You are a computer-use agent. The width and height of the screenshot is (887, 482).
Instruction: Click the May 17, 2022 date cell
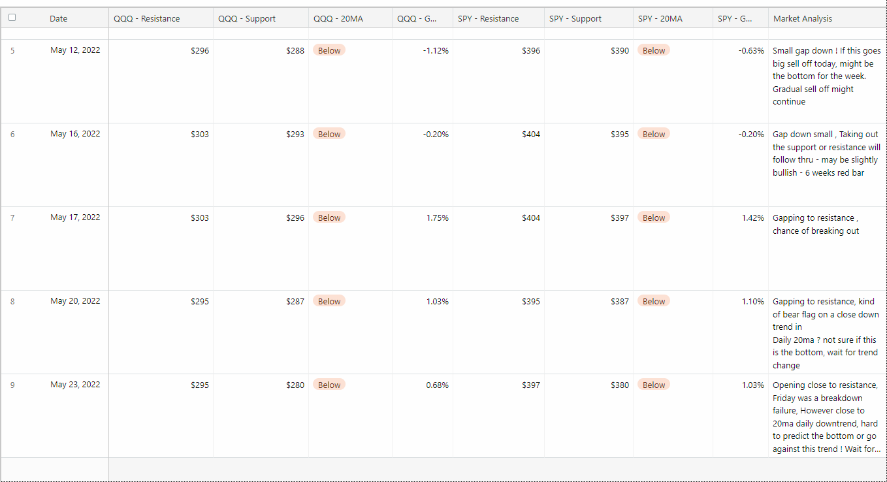tap(75, 217)
